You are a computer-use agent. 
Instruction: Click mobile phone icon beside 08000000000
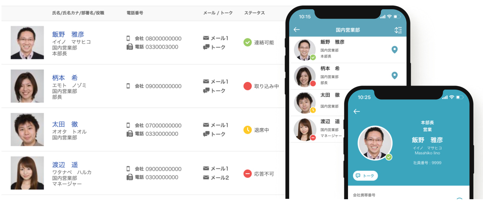128,38
